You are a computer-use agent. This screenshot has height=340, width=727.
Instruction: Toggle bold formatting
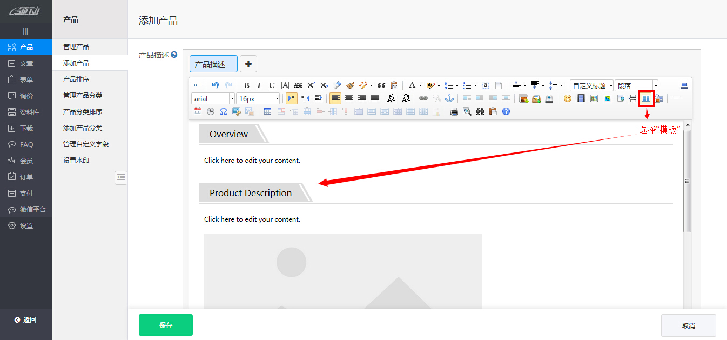pos(246,85)
